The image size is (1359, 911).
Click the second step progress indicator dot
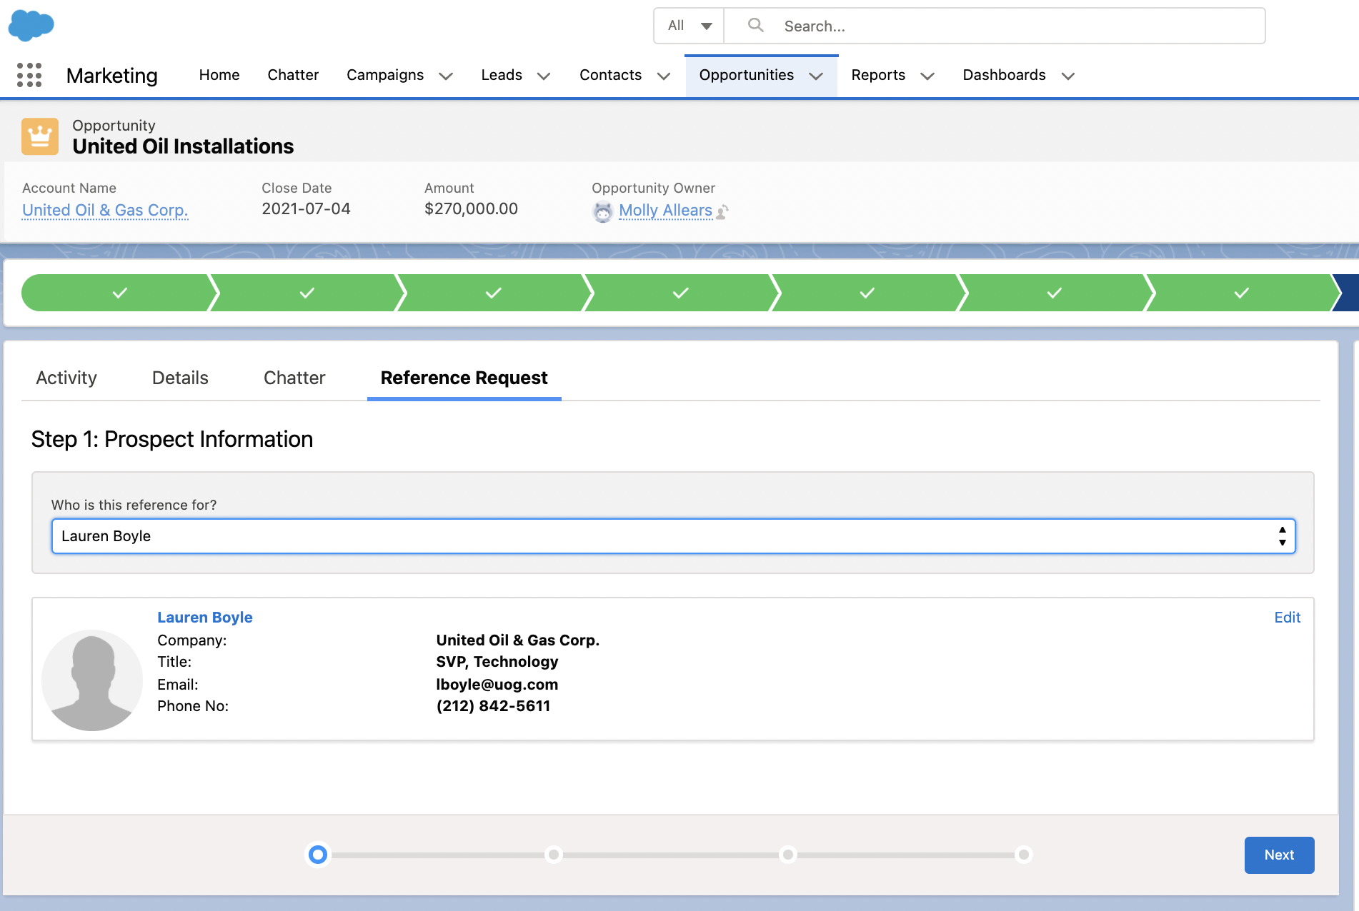coord(554,855)
